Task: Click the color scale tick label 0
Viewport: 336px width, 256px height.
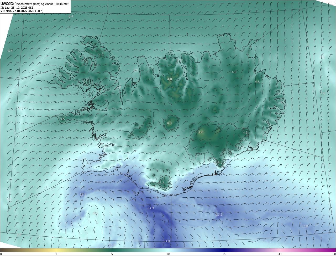Action: coord(1,254)
